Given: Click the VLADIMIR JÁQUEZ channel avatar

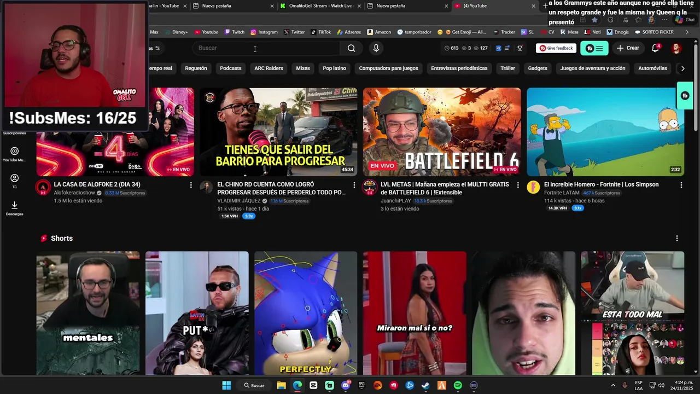Looking at the screenshot, I should [206, 188].
